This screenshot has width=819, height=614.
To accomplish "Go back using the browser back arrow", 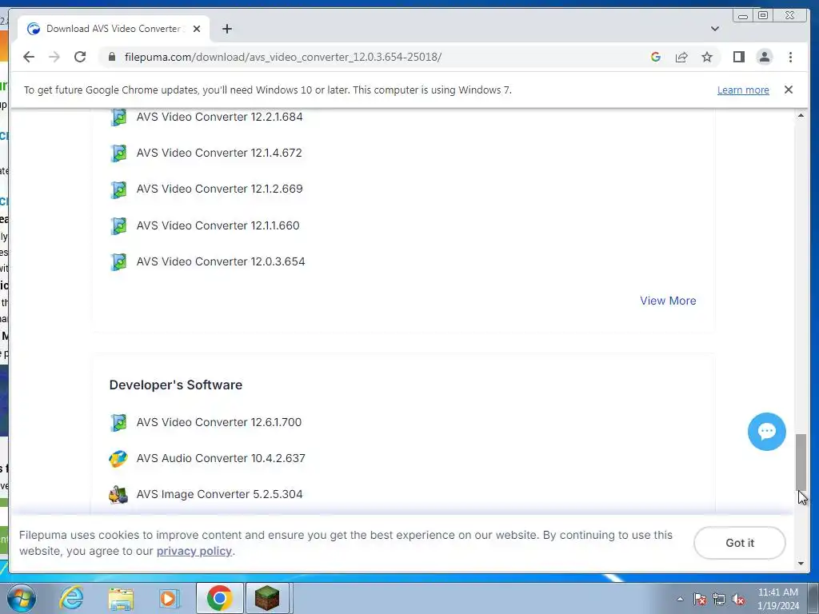I will (x=29, y=57).
